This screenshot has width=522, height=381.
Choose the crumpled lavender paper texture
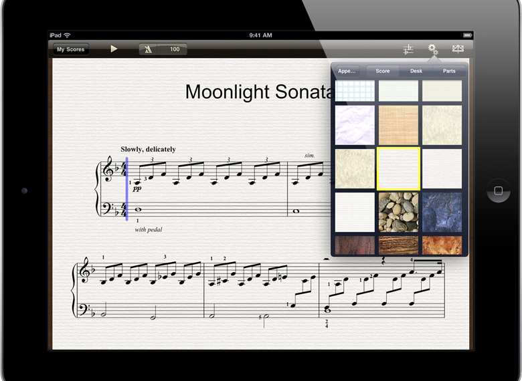click(x=355, y=125)
